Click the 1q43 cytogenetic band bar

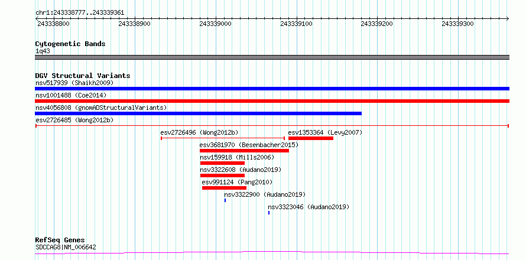(x=272, y=57)
